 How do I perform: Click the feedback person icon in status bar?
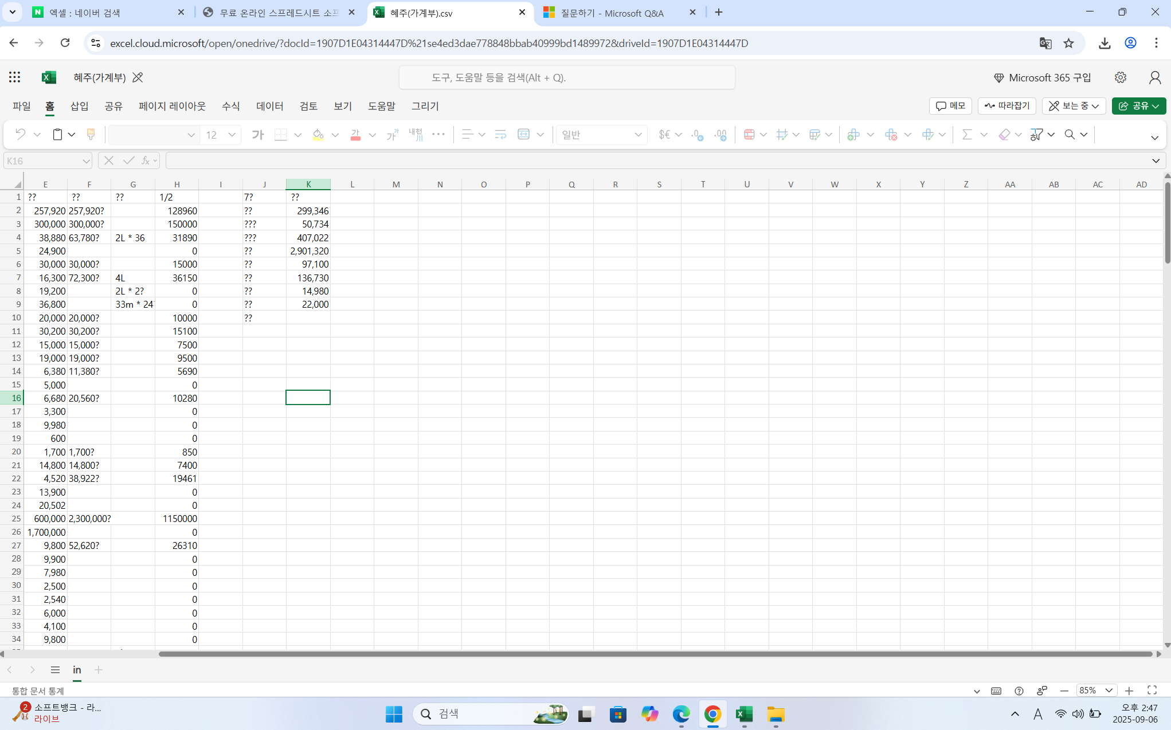point(1042,691)
